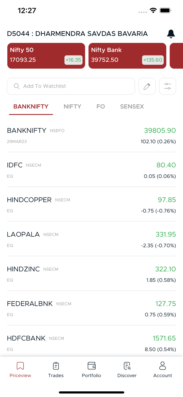
Task: Open the Nifty Bank index card
Action: click(x=127, y=56)
